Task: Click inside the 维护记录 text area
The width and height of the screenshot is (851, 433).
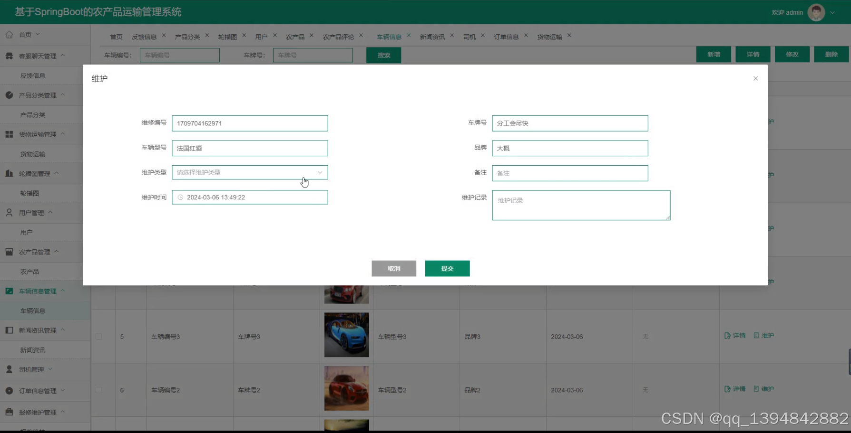Action: coord(580,205)
